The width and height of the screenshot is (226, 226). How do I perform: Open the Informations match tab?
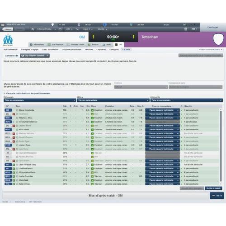[37, 45]
